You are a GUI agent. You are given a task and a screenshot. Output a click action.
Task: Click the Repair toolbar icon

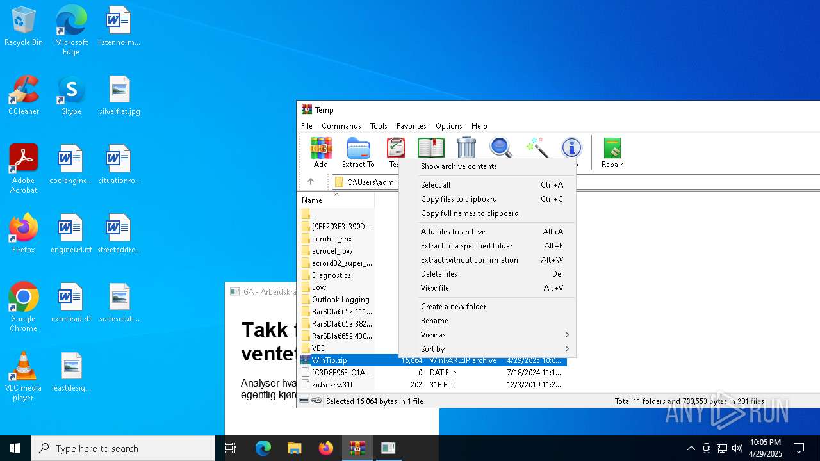[x=612, y=153]
